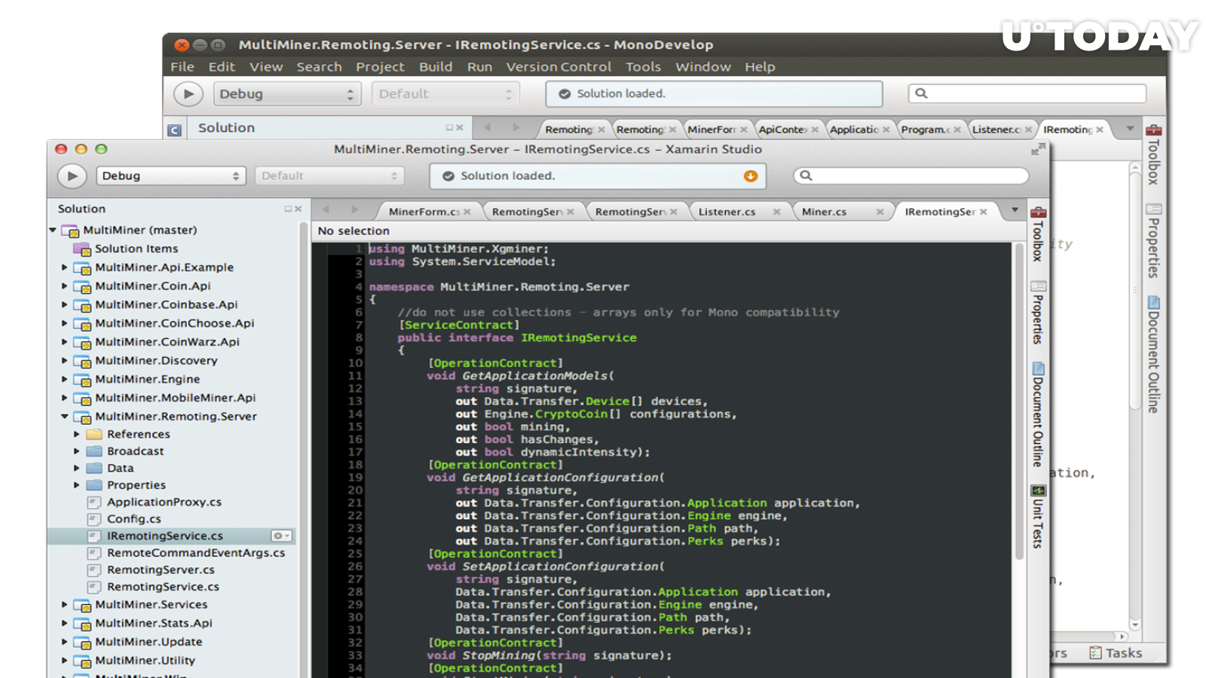Open the Search menu in MonoDevelop

(319, 67)
